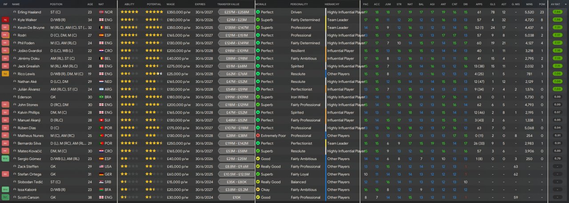Click Haaland's £237M - £258M transfer value button
The width and height of the screenshot is (569, 203).
tap(236, 12)
